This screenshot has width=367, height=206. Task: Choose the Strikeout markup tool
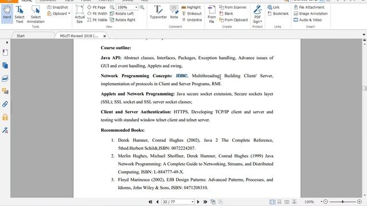192,14
